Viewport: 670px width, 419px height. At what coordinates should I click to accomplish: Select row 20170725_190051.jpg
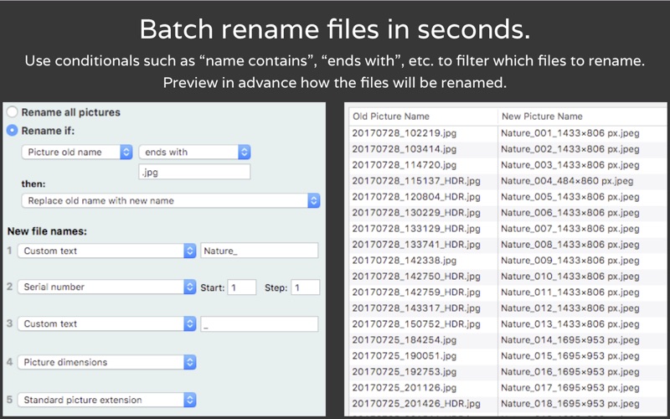tap(508, 355)
